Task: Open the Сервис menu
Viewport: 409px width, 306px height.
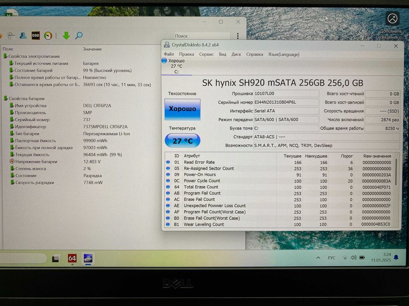Action: pos(206,54)
